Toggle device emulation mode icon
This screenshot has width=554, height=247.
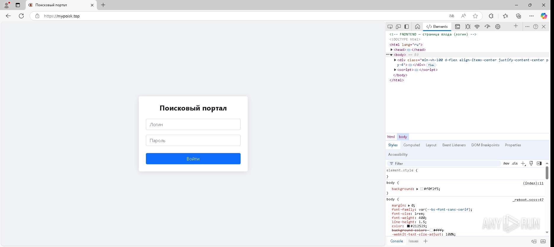click(398, 27)
